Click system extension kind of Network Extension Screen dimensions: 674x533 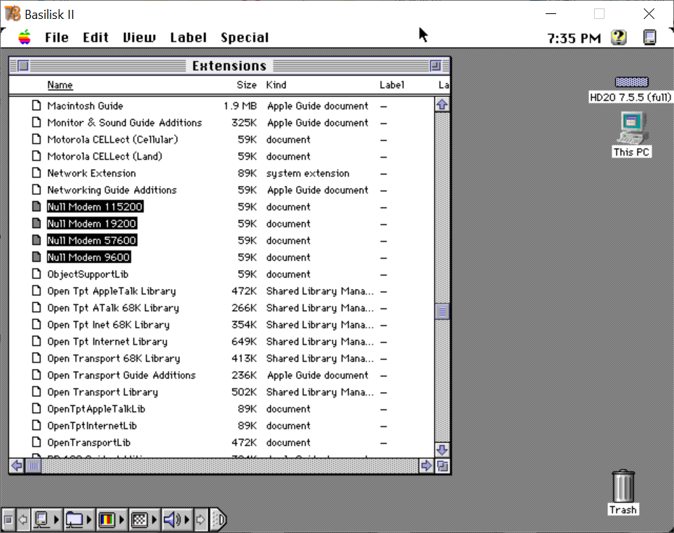point(308,173)
